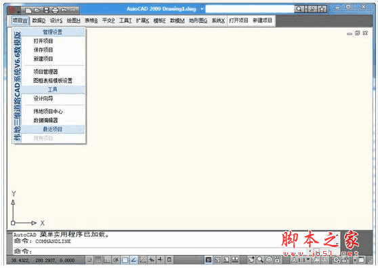Image resolution: width=378 pixels, height=268 pixels.
Task: Expand the arrow beside Drawing1.dwg title
Action: pyautogui.click(x=202, y=9)
